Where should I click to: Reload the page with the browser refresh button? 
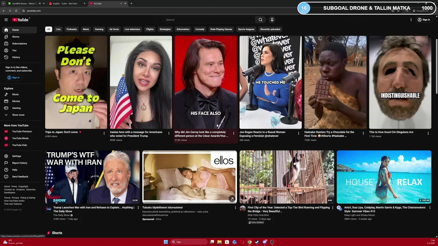click(16, 11)
